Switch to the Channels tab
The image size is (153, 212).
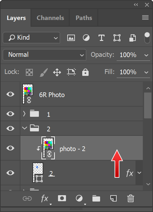[50, 18]
